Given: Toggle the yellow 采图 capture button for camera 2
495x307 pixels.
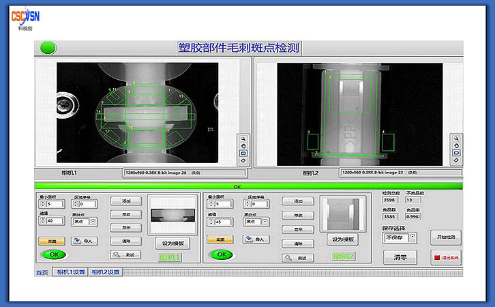Looking at the screenshot, I should coord(220,239).
